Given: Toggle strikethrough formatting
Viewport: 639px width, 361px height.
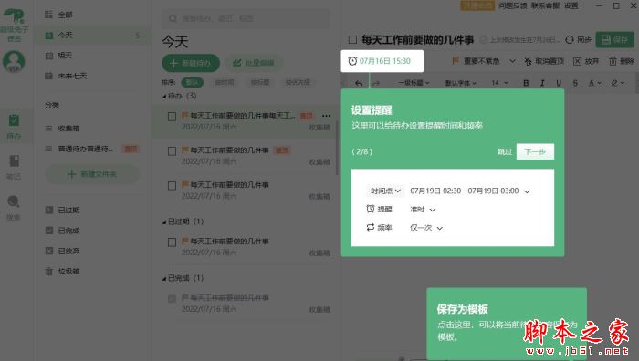Looking at the screenshot, I should coord(575,83).
